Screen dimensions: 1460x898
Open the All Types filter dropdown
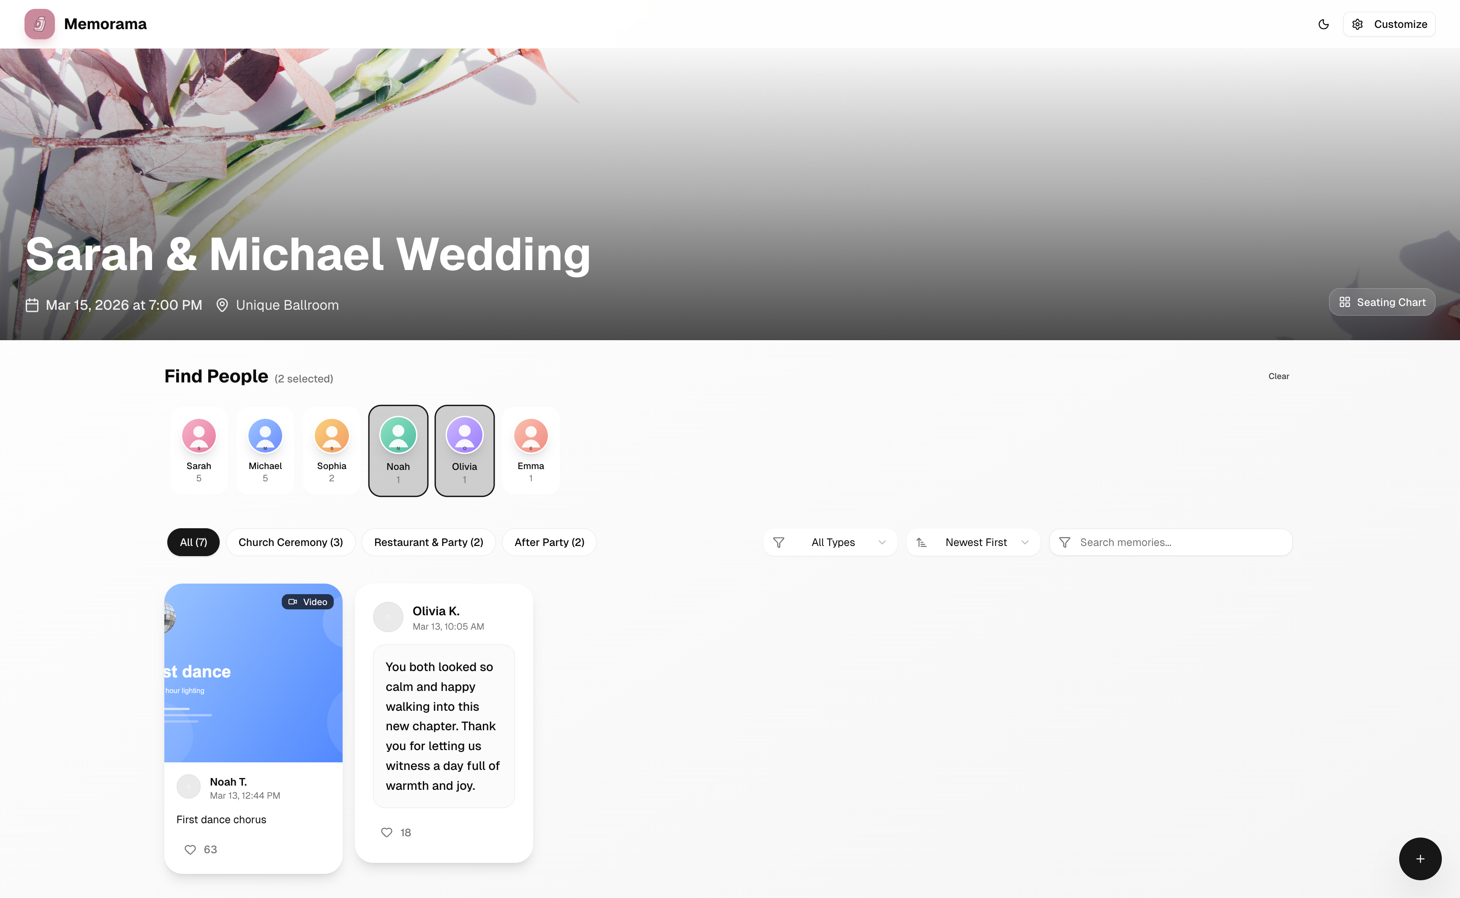[x=830, y=542]
